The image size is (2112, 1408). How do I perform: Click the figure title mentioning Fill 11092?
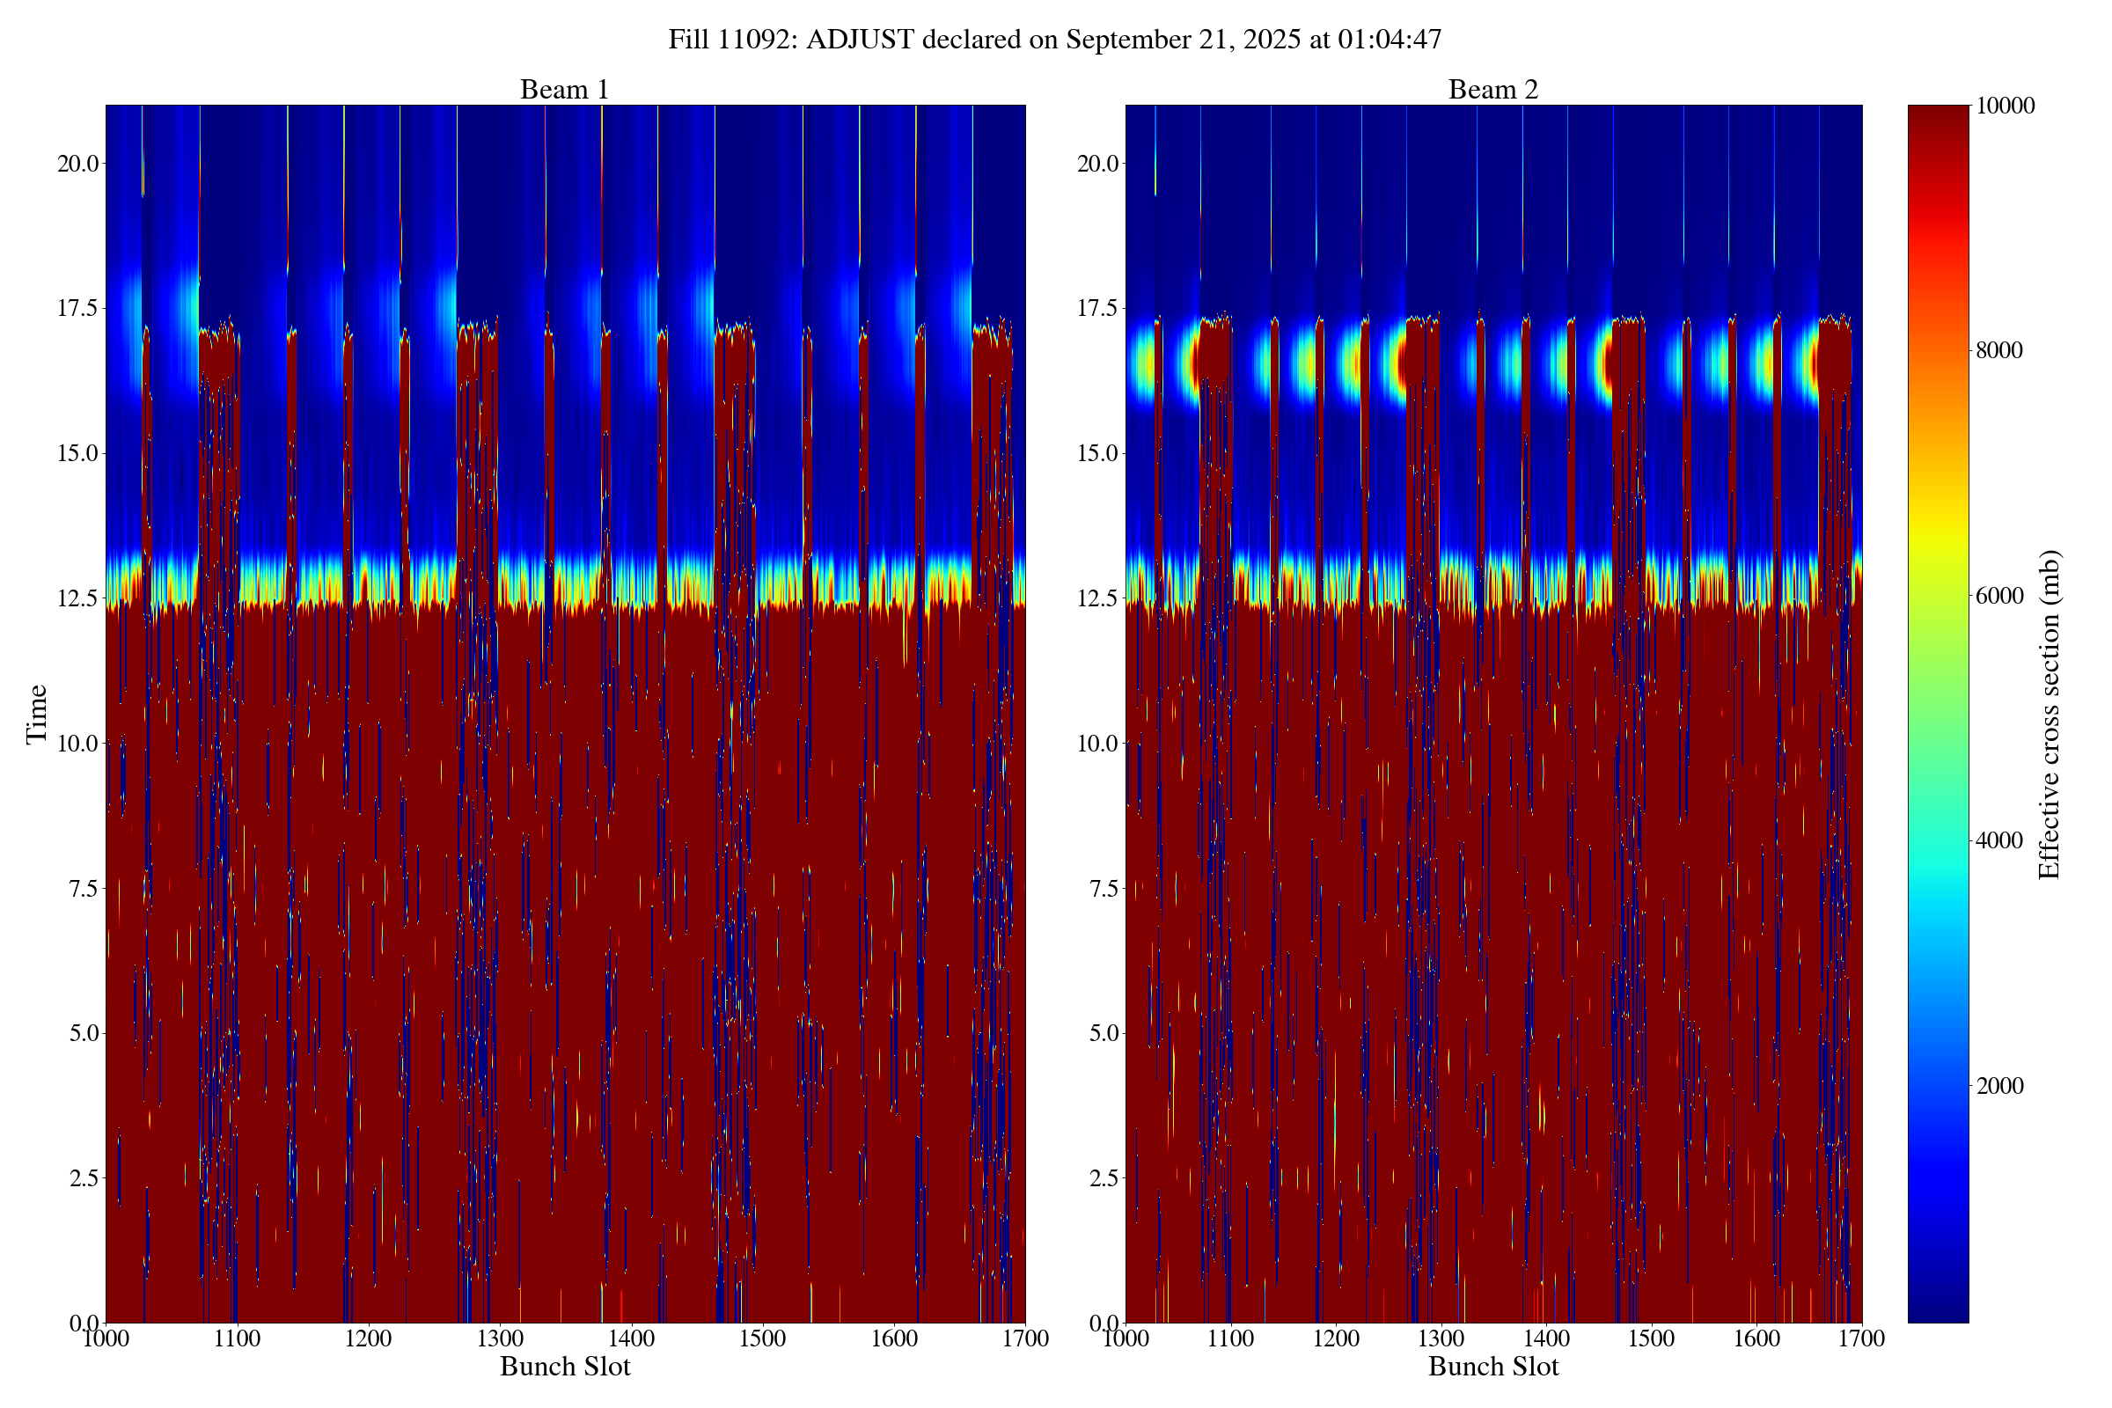point(1054,40)
